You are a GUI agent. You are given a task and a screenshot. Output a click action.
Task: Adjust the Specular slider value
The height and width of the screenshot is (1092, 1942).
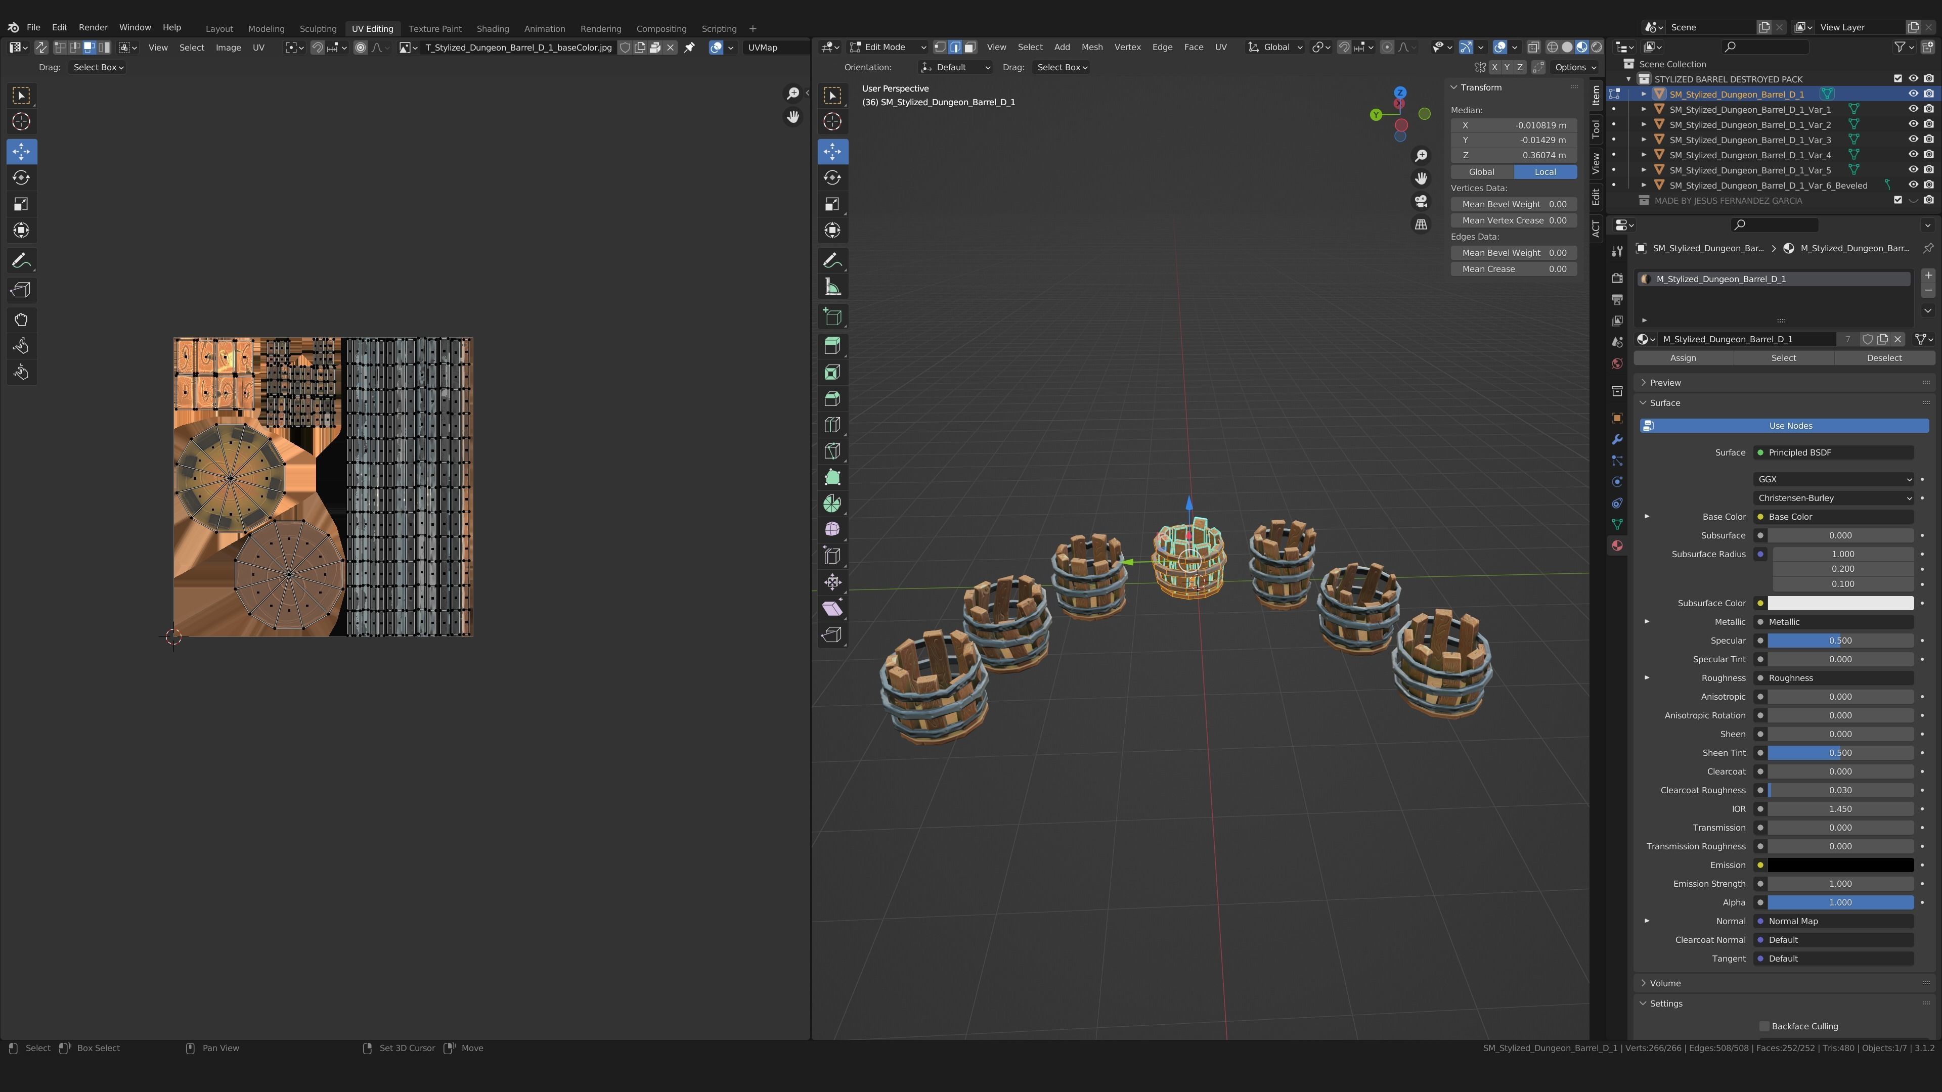(x=1839, y=641)
